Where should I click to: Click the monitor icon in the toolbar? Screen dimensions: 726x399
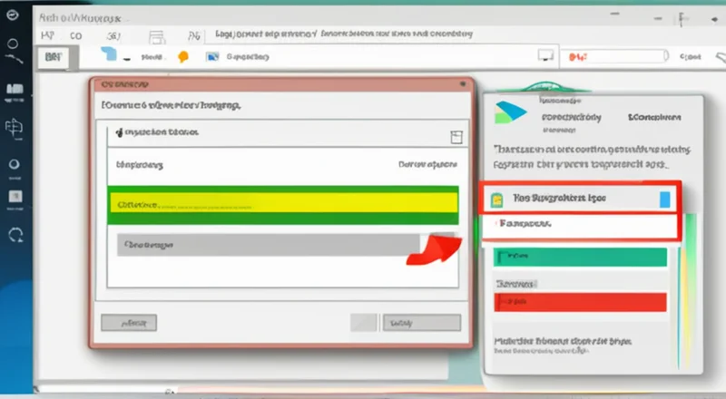[544, 56]
